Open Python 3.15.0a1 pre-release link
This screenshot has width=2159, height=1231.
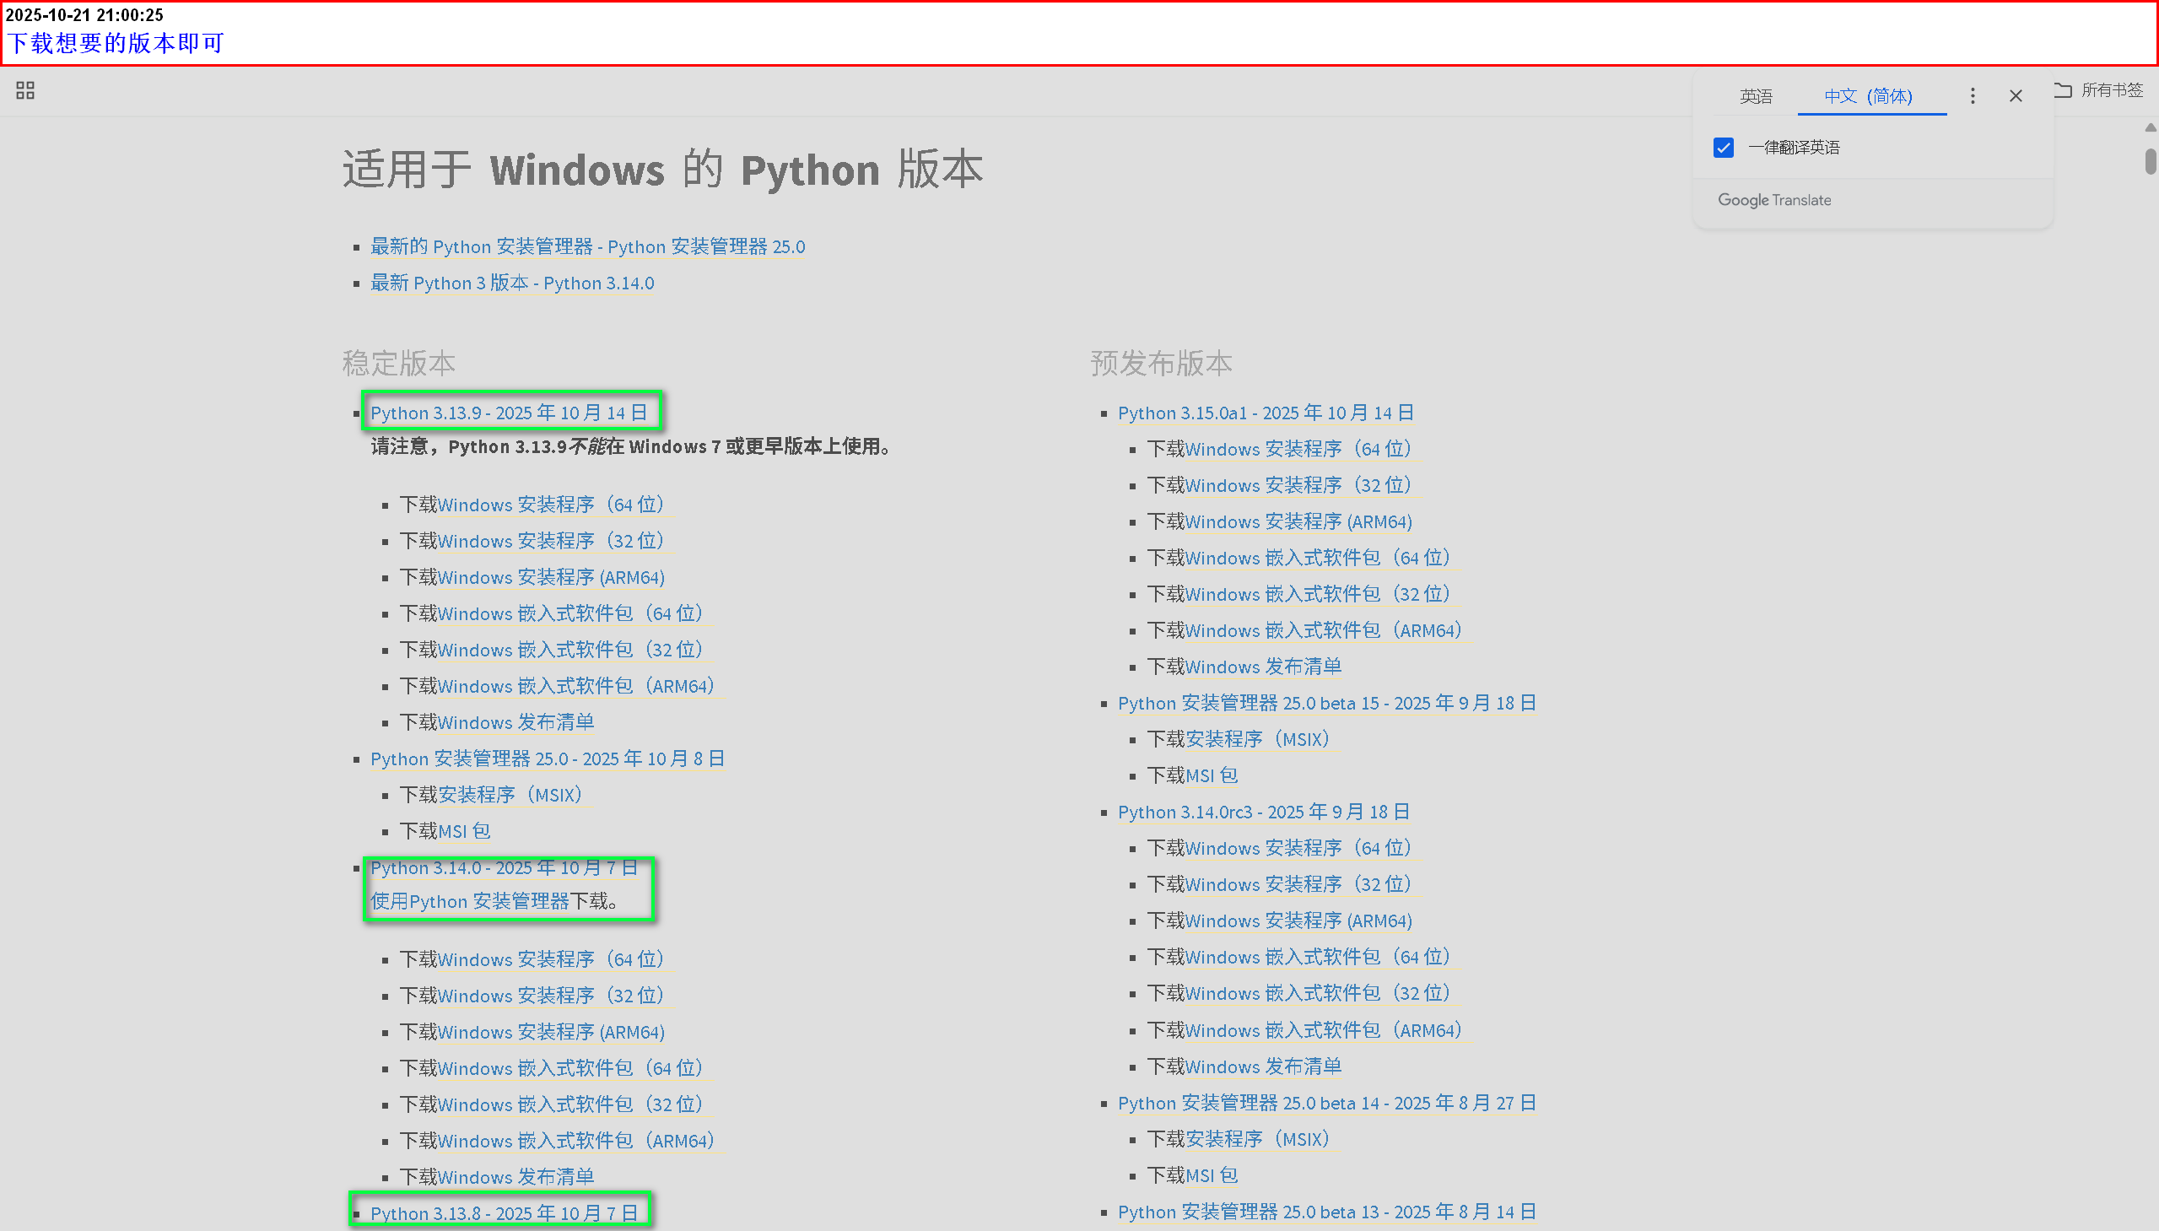pos(1265,413)
